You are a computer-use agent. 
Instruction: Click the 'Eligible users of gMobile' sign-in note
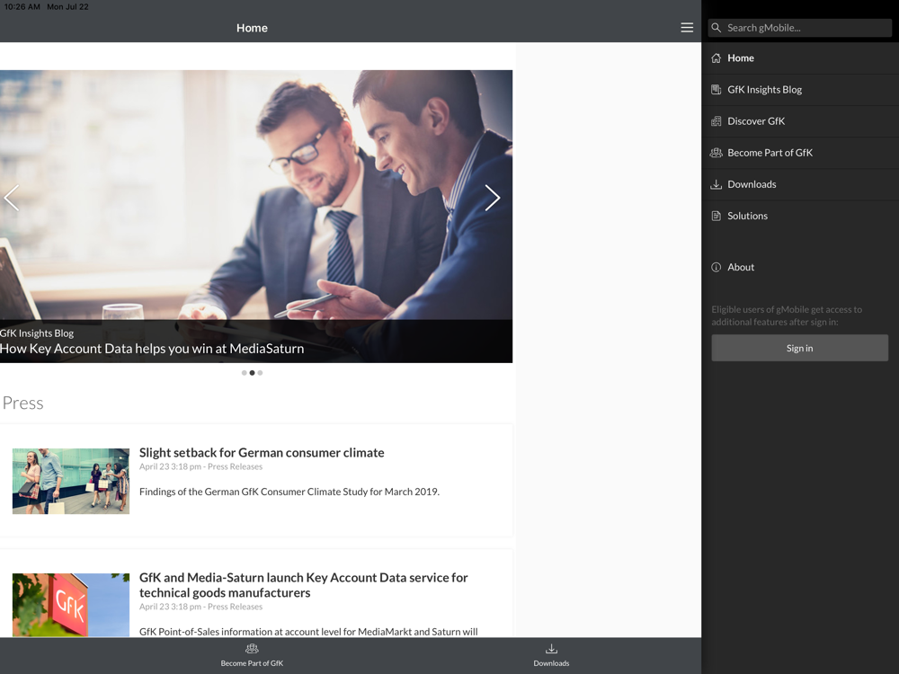787,315
